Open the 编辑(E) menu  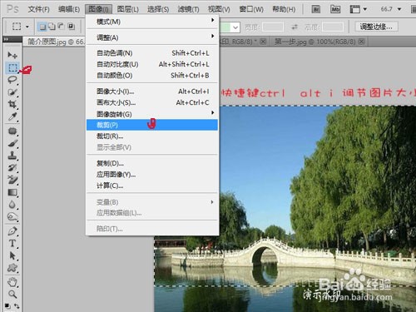(69, 9)
